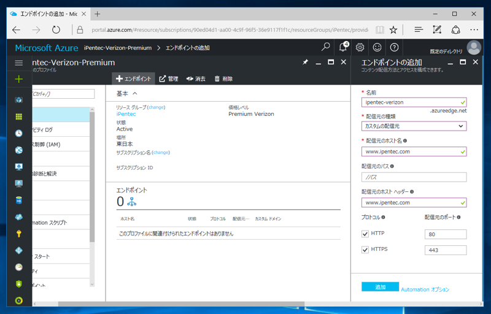This screenshot has width=491, height=314.
Task: Select the Automation スクリプト menu item
Action: point(61,223)
